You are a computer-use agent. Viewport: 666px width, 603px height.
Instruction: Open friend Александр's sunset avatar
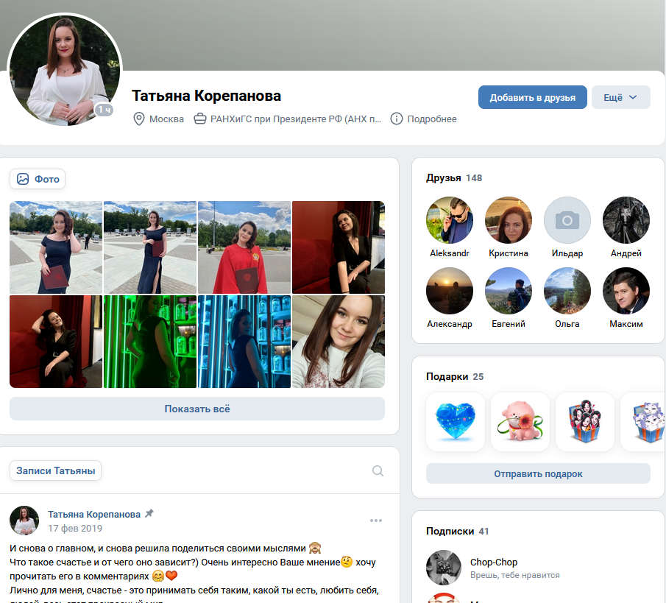450,291
